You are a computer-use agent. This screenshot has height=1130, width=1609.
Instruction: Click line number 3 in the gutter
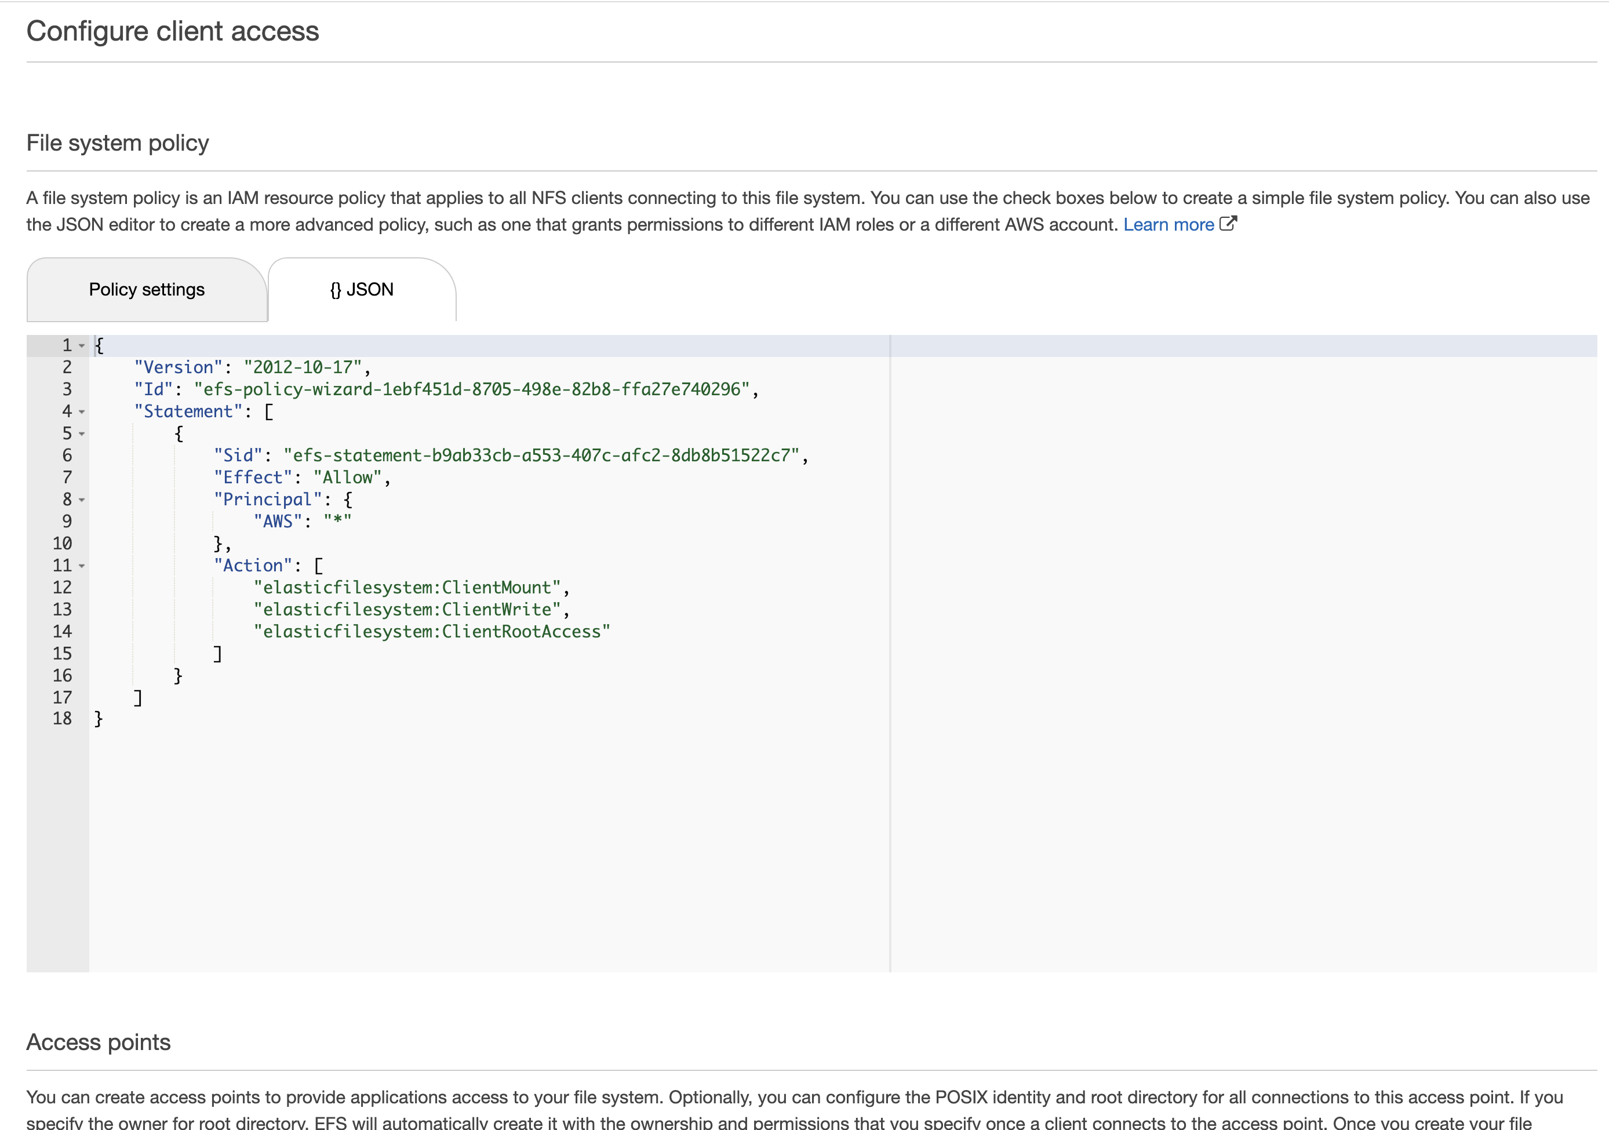click(67, 389)
